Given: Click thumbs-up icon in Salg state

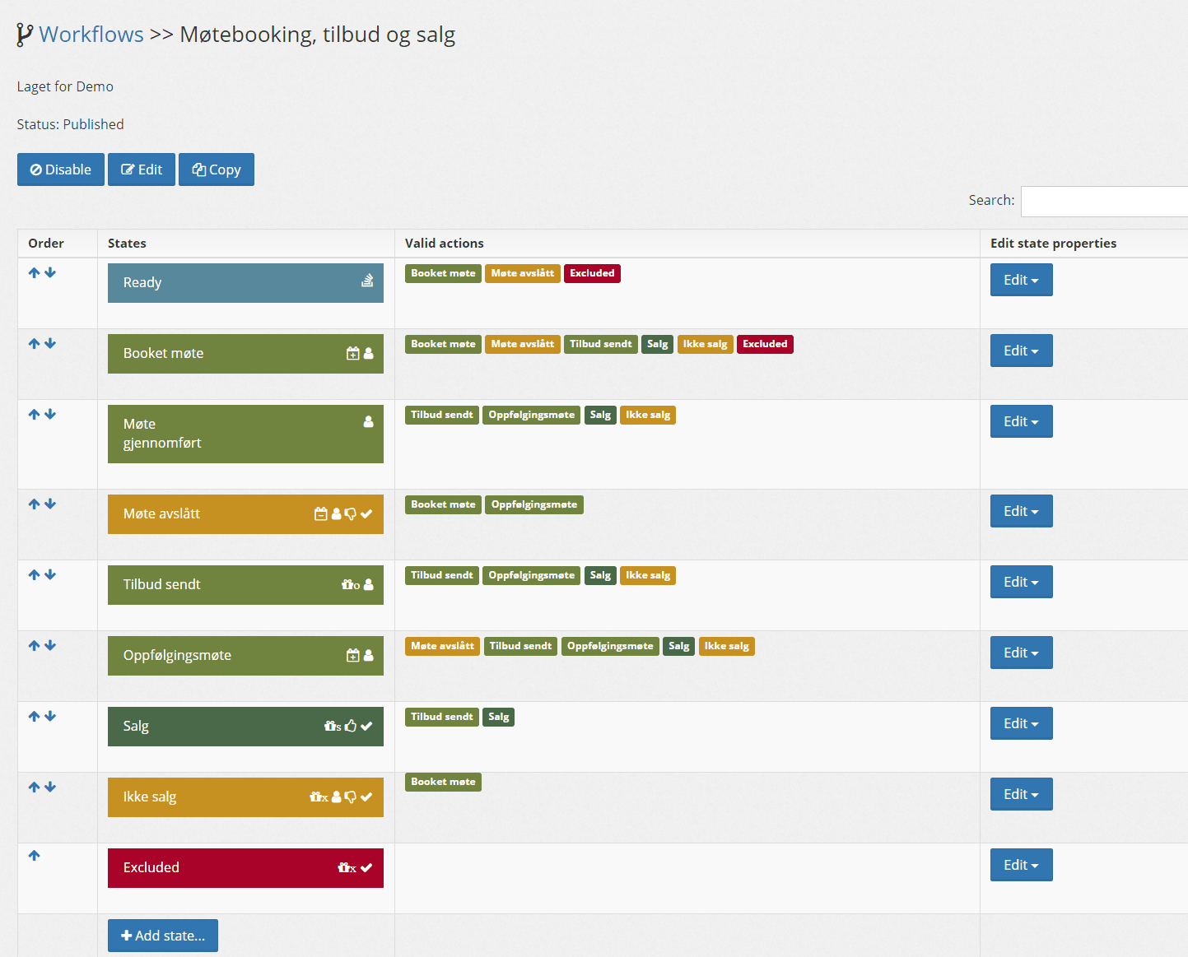Looking at the screenshot, I should (x=351, y=726).
